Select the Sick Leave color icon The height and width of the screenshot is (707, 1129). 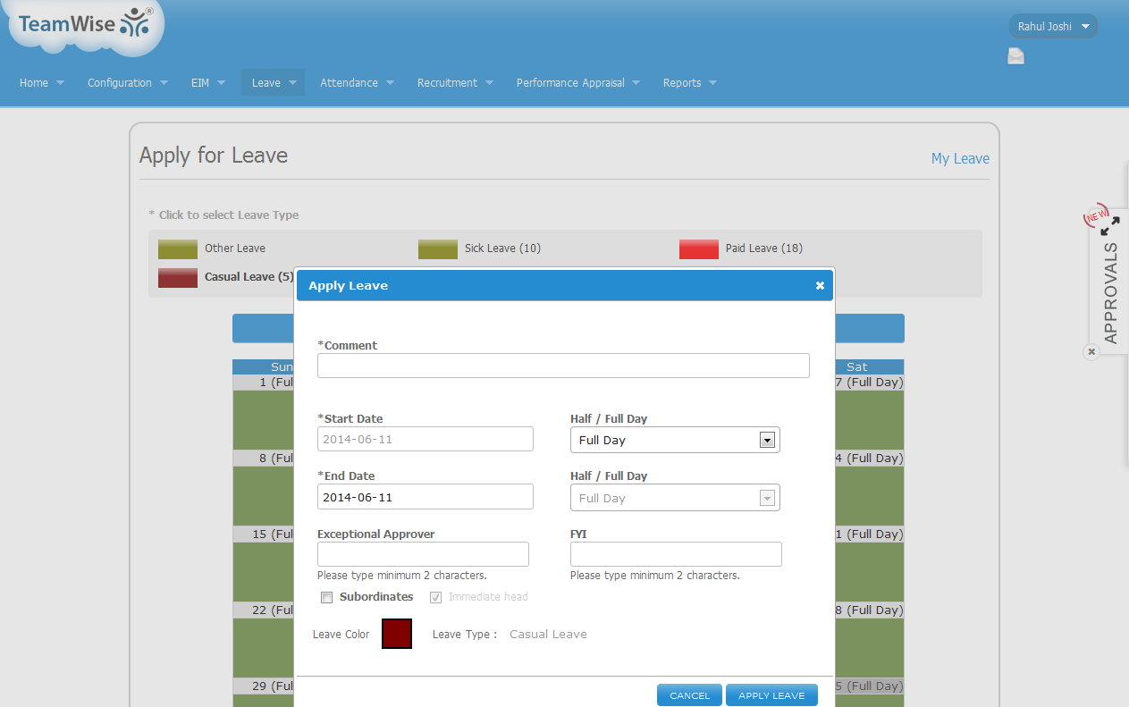click(437, 248)
